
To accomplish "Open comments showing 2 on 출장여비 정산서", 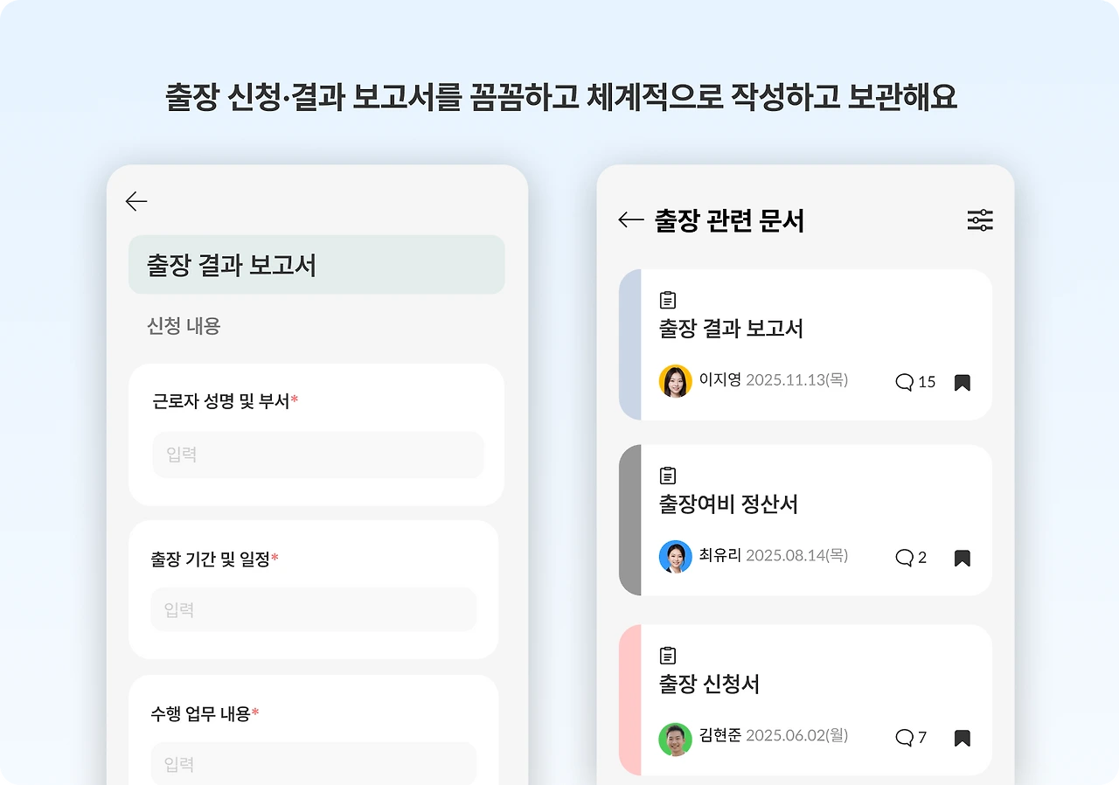I will pos(911,558).
